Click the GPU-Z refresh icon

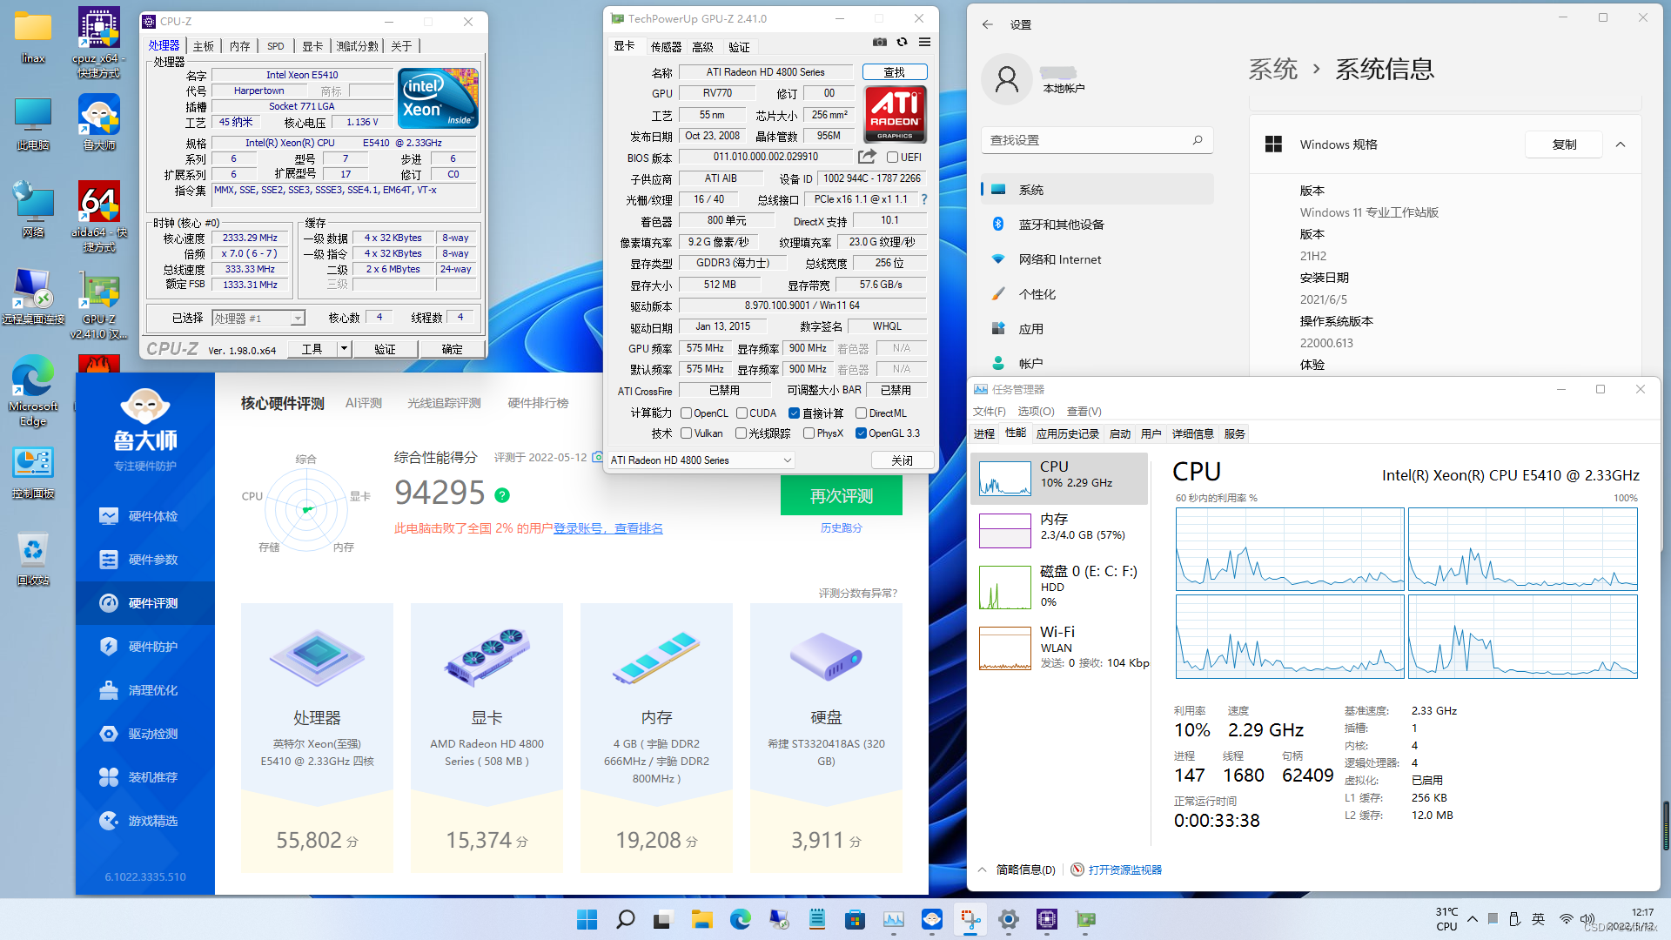pos(903,42)
